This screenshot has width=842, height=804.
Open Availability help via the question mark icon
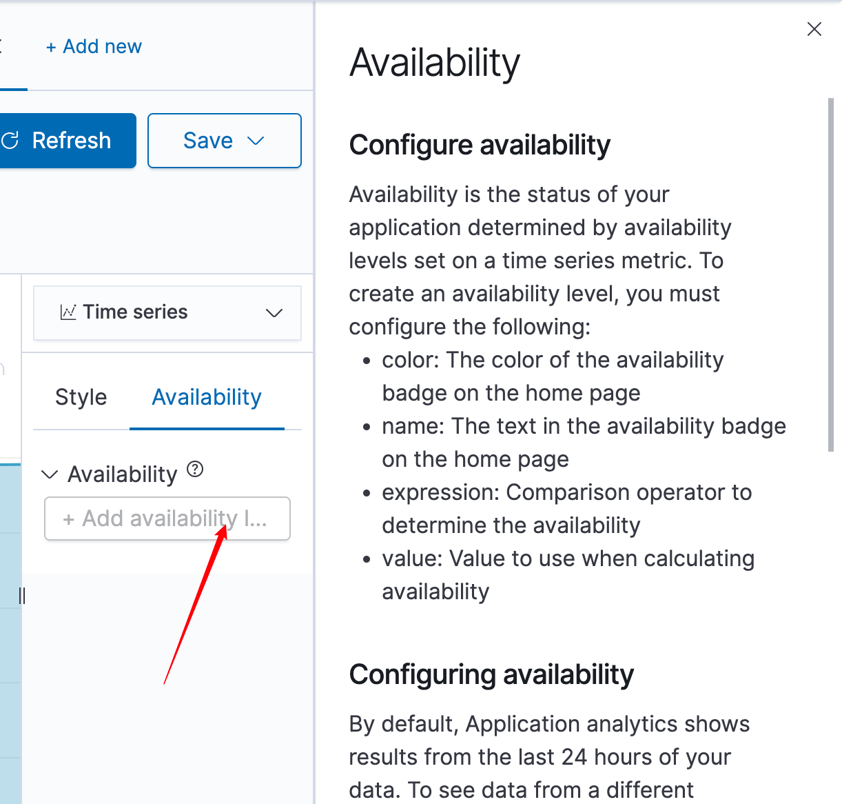click(196, 470)
